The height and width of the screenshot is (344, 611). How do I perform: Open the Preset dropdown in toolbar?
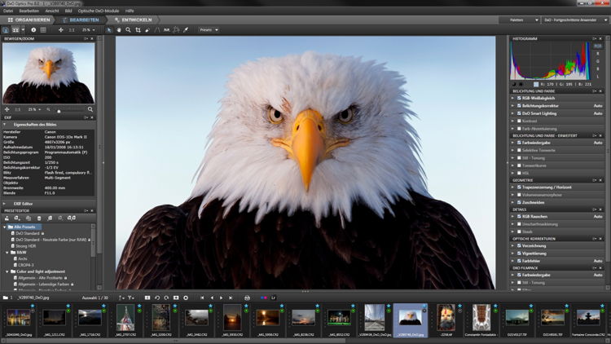pyautogui.click(x=209, y=30)
